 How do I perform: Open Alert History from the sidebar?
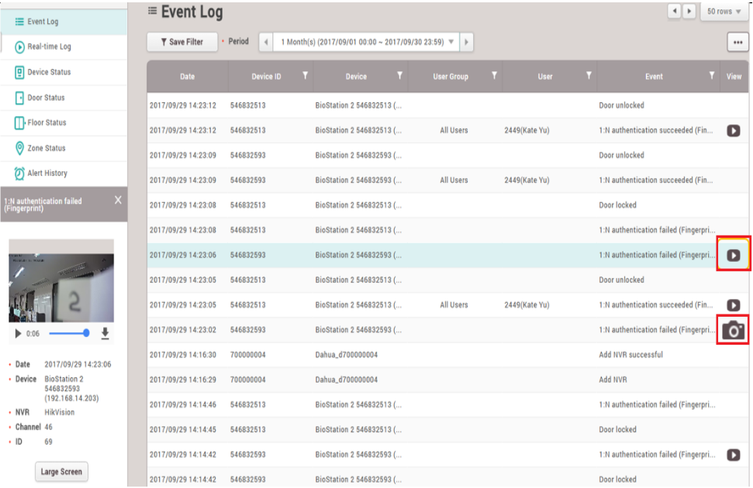click(47, 174)
